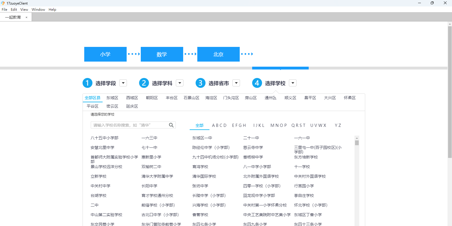Close the 一起教育 tab
The image size is (452, 226).
pyautogui.click(x=27, y=17)
